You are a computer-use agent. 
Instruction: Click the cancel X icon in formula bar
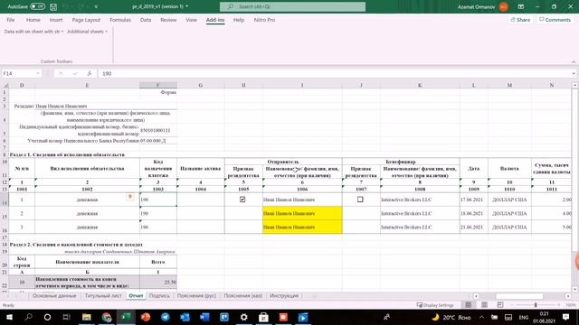pyautogui.click(x=61, y=73)
